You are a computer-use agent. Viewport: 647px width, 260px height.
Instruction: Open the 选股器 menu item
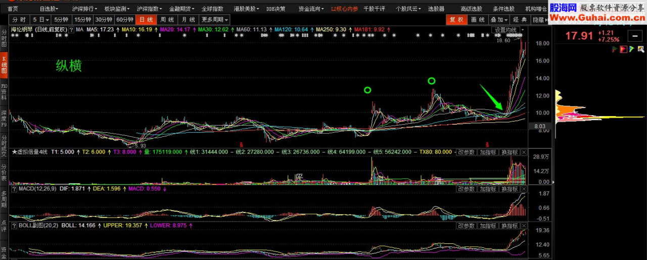(x=436, y=9)
